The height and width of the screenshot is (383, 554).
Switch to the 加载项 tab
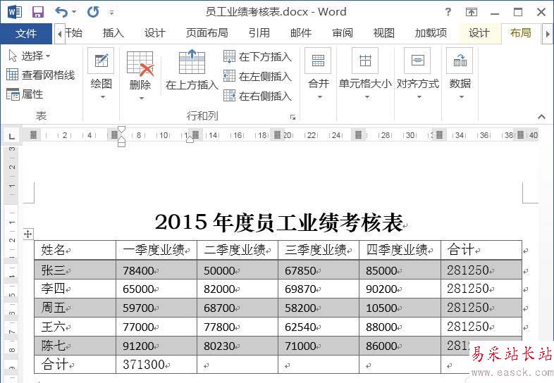click(x=431, y=33)
